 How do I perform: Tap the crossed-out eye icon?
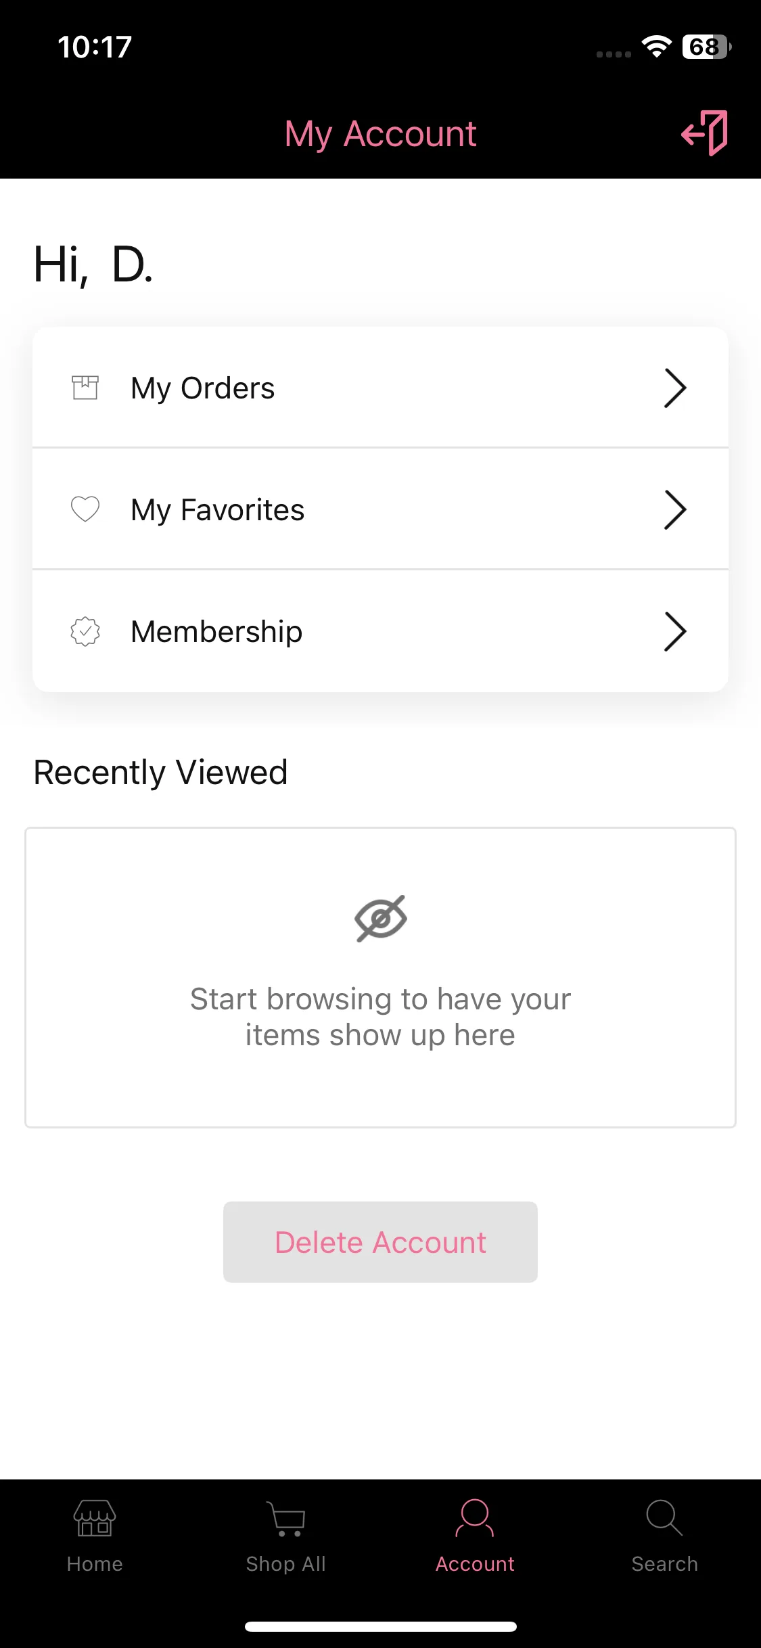(381, 918)
